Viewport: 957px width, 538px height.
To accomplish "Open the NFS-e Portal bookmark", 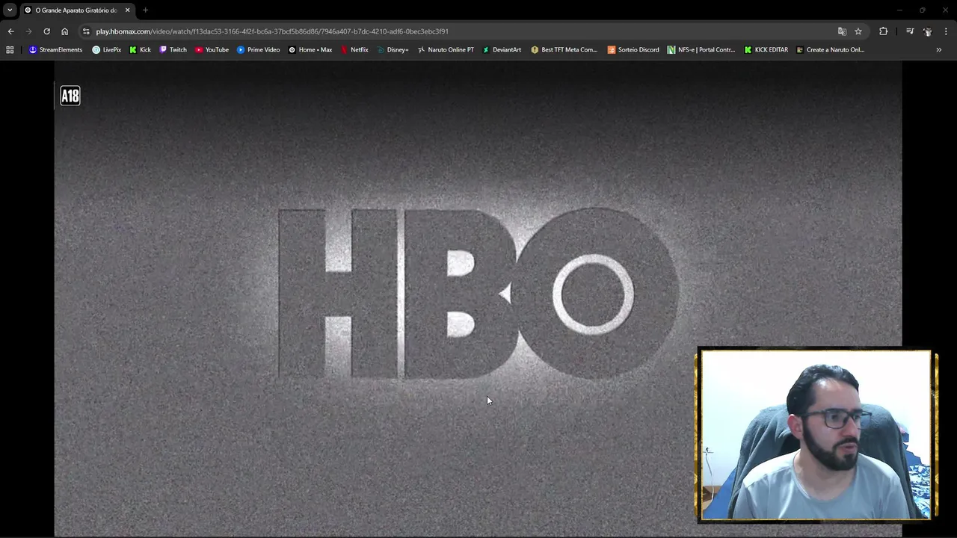I will click(701, 50).
